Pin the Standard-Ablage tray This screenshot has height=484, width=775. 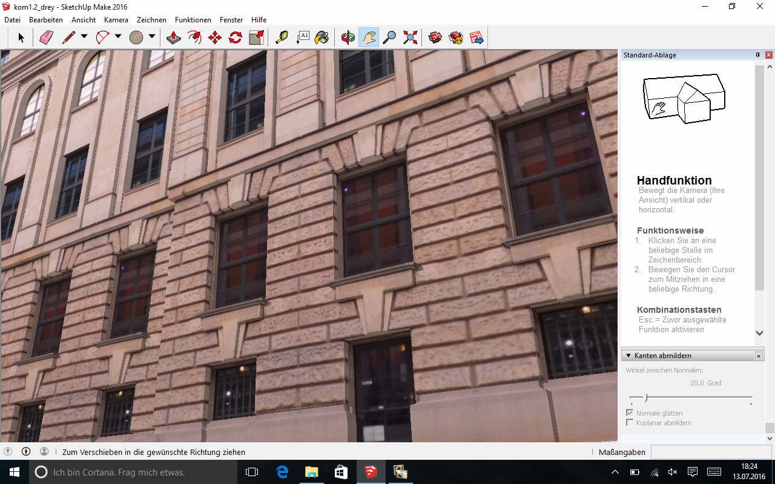point(757,55)
